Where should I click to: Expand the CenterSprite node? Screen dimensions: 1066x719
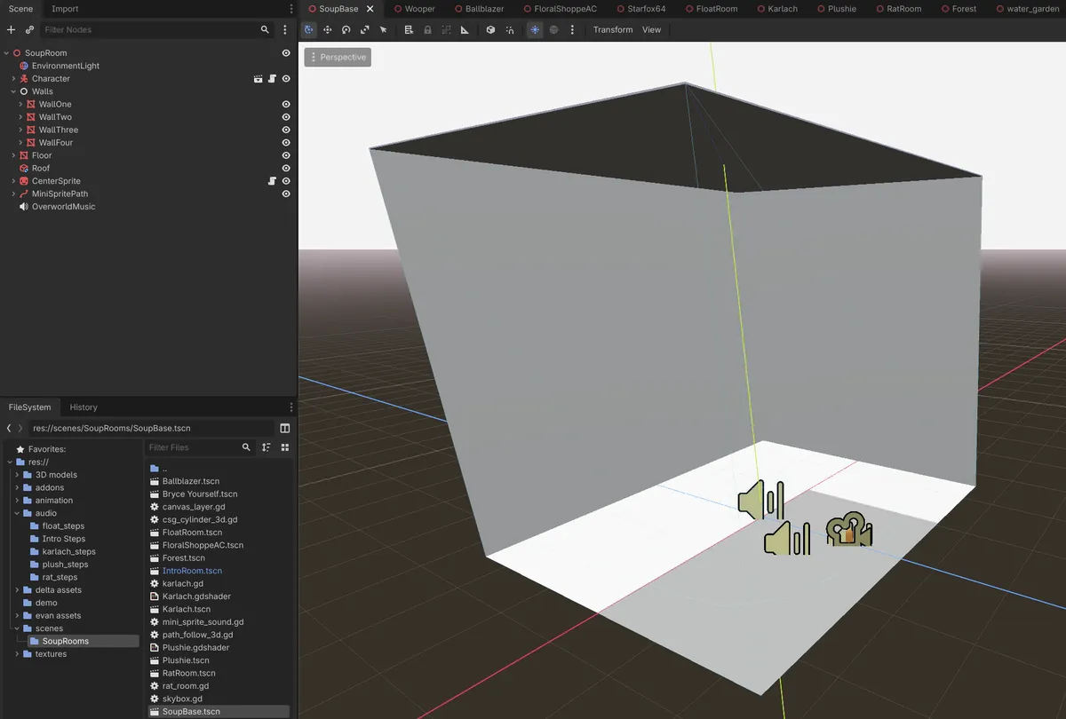coord(13,181)
